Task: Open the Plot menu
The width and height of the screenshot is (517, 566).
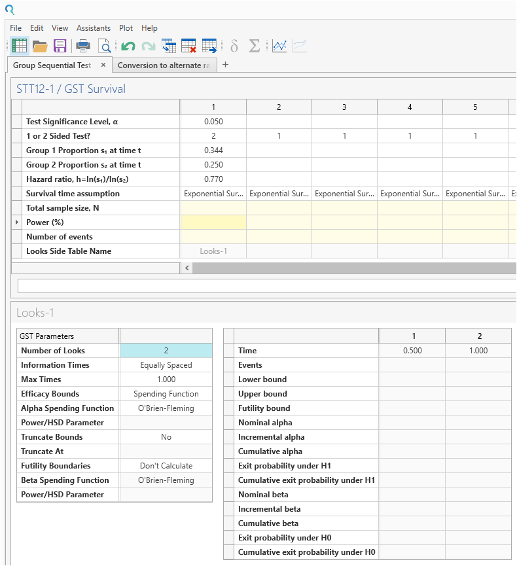Action: click(x=126, y=28)
